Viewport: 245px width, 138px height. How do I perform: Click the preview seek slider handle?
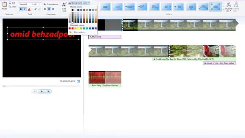[4, 86]
